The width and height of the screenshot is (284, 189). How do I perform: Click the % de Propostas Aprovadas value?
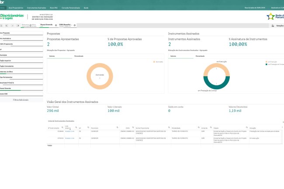coord(115,44)
